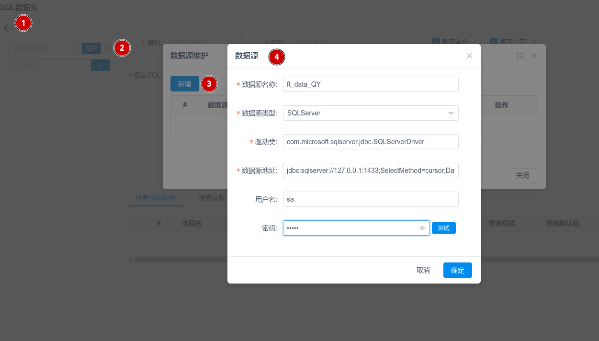The height and width of the screenshot is (341, 599).
Task: Toggle the 是否分页 checkbox
Action: [493, 42]
